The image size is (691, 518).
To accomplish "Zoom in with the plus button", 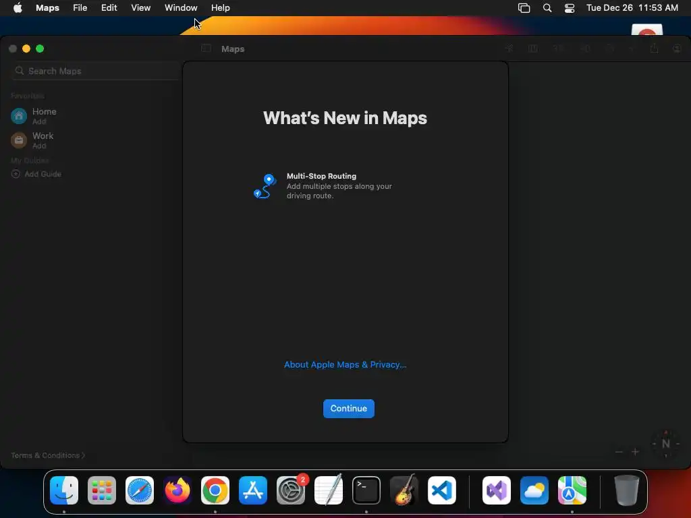I will click(x=635, y=452).
